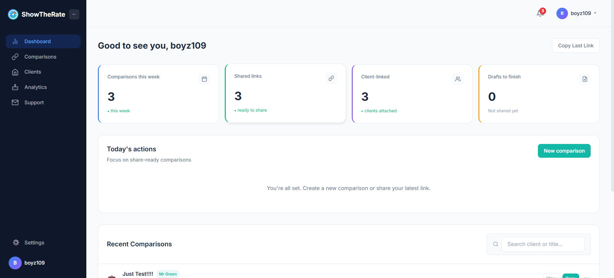Image resolution: width=614 pixels, height=278 pixels.
Task: Click the Clients house icon
Action: 15,72
